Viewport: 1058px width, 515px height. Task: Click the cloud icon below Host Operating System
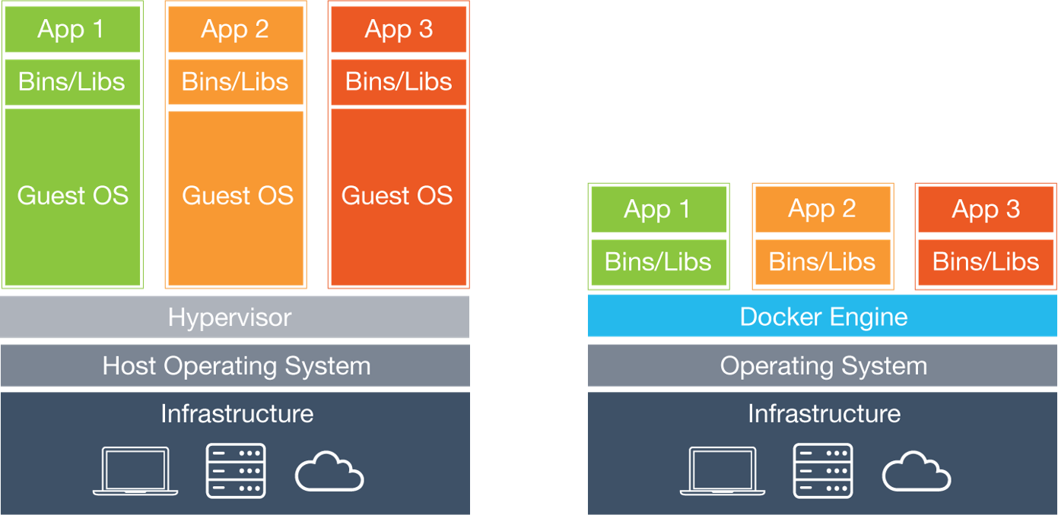pyautogui.click(x=329, y=471)
